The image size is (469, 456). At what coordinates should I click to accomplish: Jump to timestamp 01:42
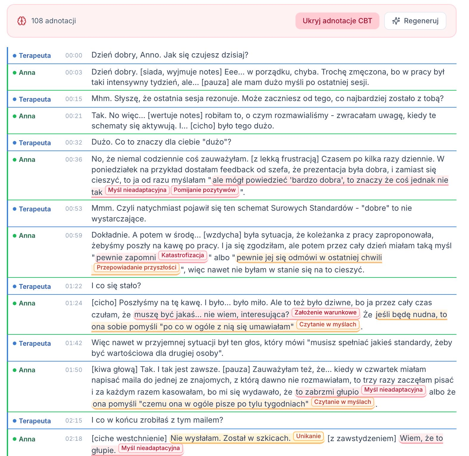[x=74, y=343]
